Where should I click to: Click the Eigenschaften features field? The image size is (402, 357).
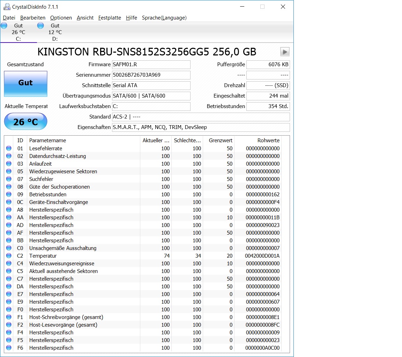click(201, 127)
